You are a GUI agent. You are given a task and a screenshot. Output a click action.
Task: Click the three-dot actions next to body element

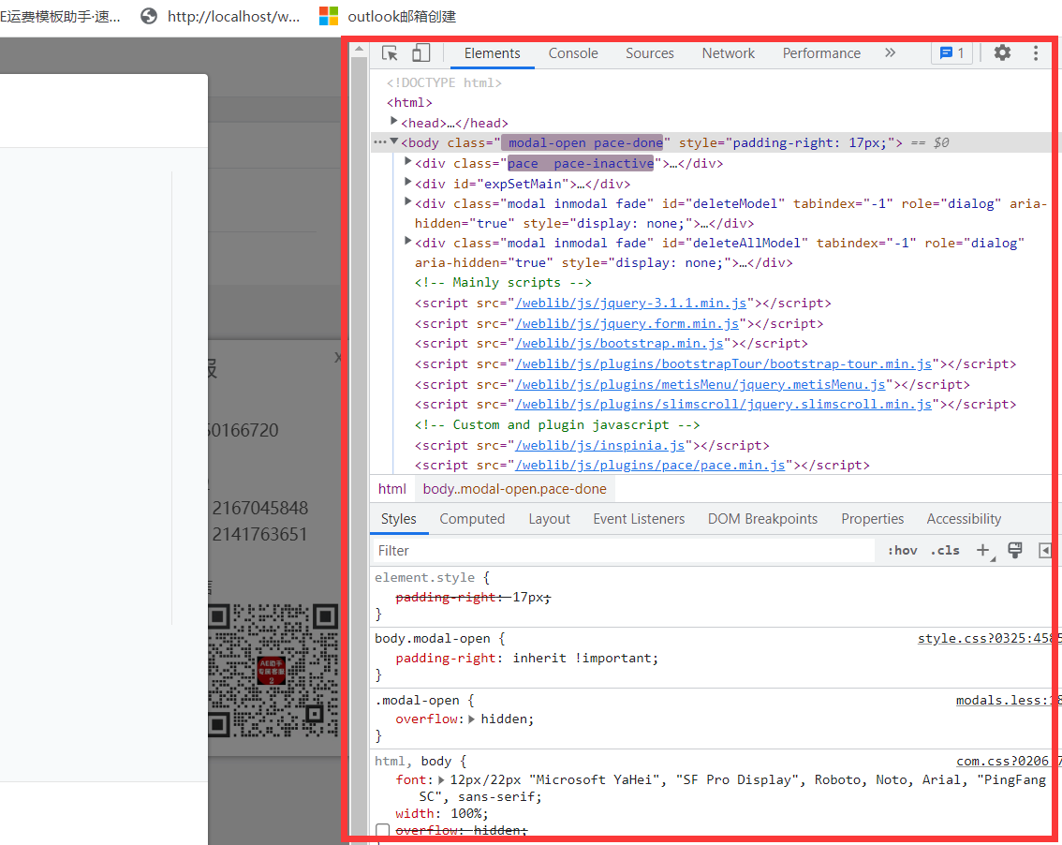pyautogui.click(x=379, y=142)
